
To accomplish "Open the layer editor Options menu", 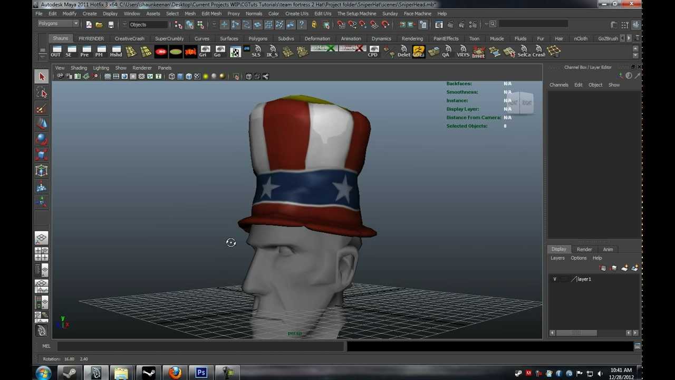I will (578, 258).
